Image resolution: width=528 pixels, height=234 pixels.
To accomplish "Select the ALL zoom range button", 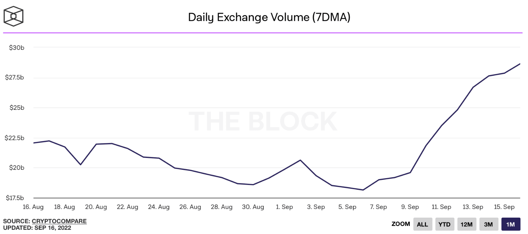I will [x=422, y=224].
